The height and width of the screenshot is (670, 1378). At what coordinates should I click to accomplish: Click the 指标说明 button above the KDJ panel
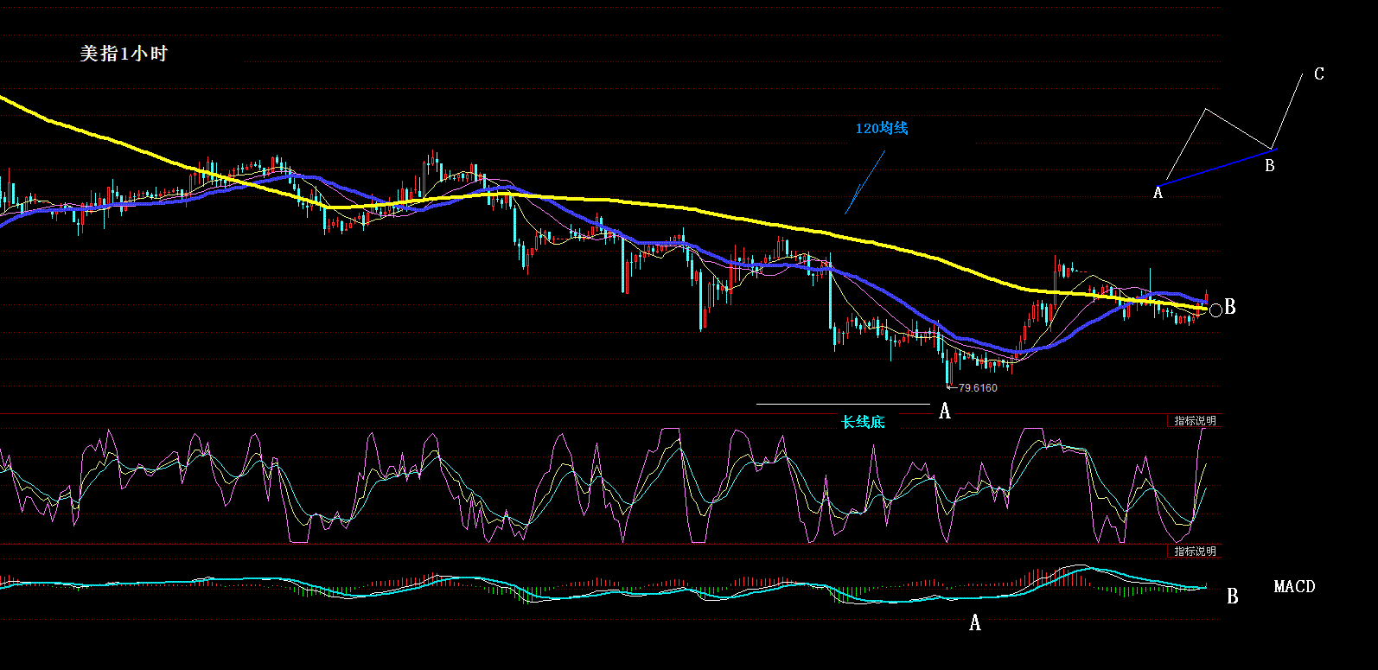[x=1195, y=421]
